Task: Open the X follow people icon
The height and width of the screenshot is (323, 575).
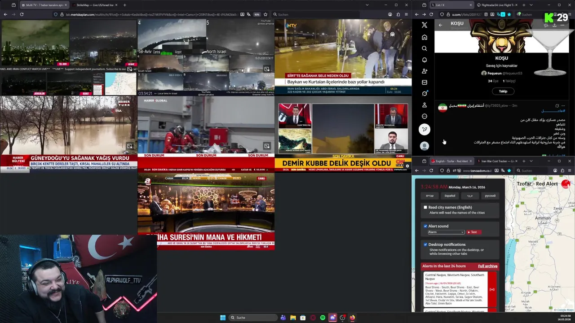Action: coord(424,71)
